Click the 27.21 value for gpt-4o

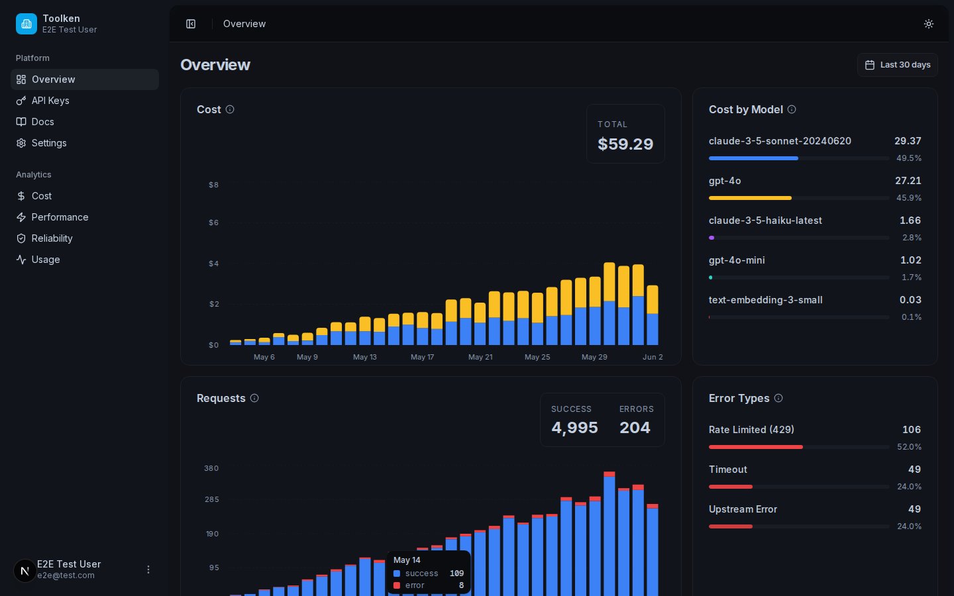tap(908, 181)
